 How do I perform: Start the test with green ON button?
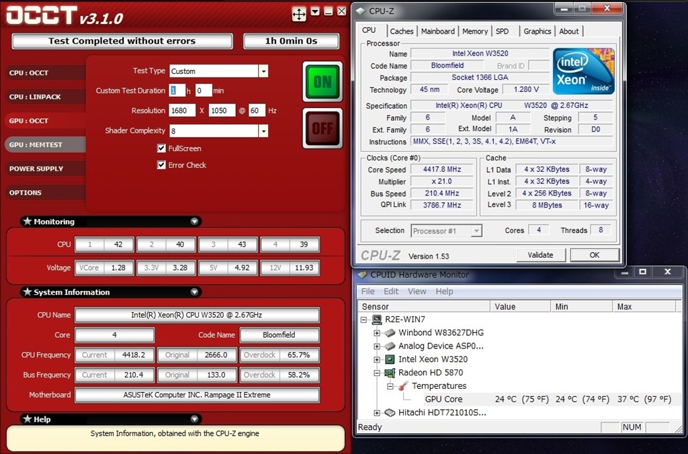point(322,81)
